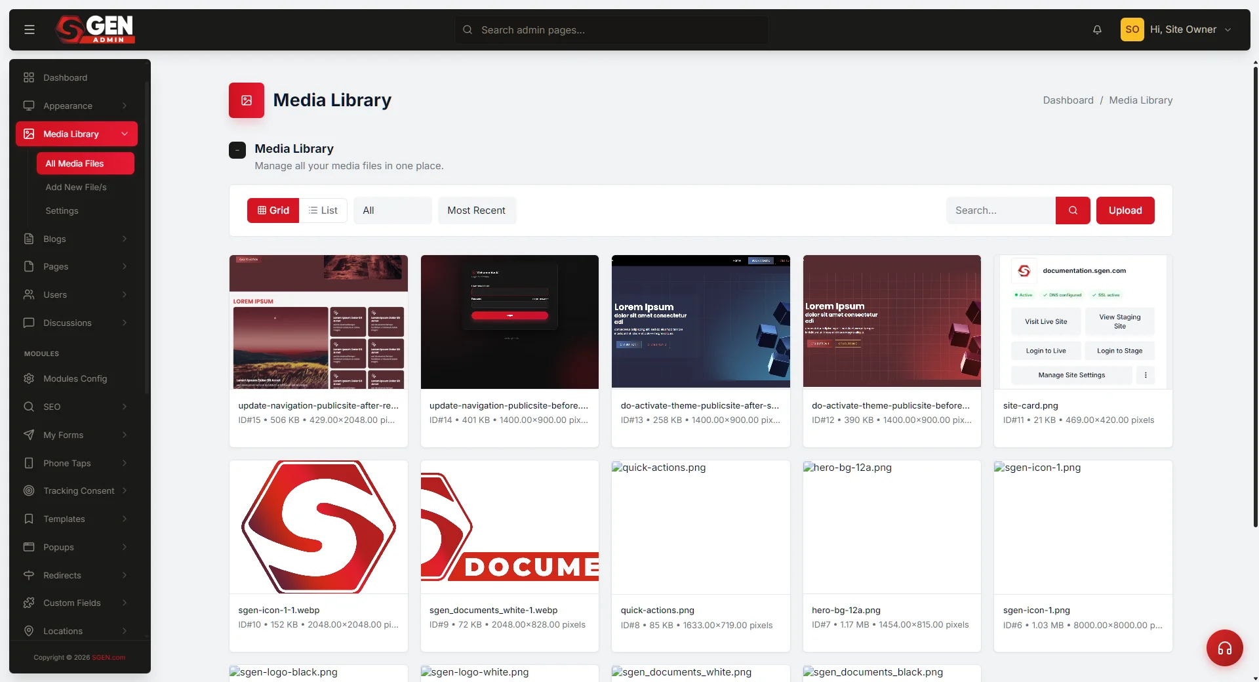Viewport: 1259px width, 682px height.
Task: Switch to List view
Action: tap(323, 211)
